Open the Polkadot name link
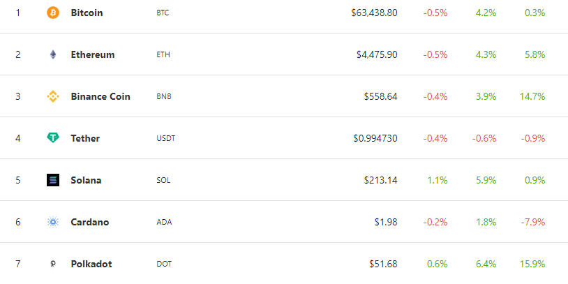Screen dimensions: 568x284 tap(91, 264)
